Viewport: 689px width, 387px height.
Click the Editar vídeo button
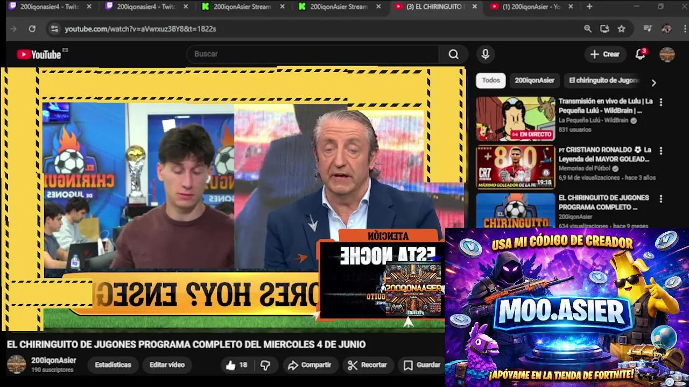coord(167,365)
